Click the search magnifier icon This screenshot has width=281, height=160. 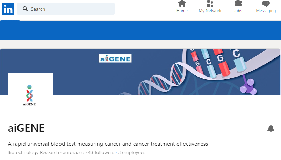(25, 9)
